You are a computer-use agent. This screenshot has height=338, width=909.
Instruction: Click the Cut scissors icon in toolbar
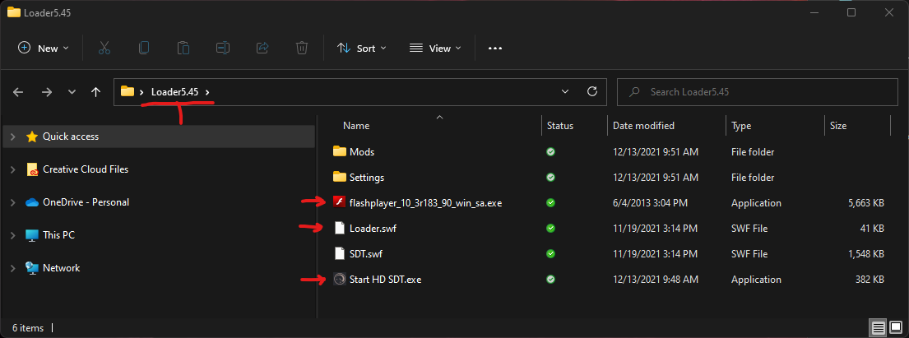click(104, 49)
